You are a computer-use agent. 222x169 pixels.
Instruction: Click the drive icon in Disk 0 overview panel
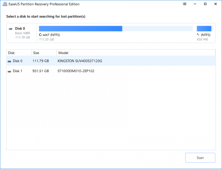tap(11, 29)
